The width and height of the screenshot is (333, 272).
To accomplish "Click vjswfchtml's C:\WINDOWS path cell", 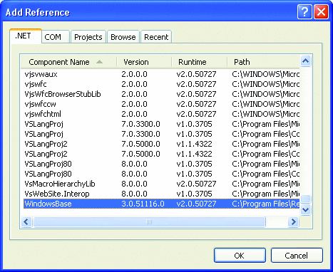I will coord(265,114).
